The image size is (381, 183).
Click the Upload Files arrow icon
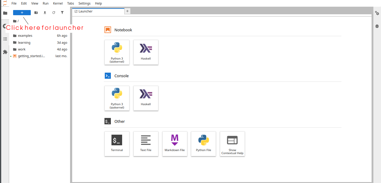[45, 12]
